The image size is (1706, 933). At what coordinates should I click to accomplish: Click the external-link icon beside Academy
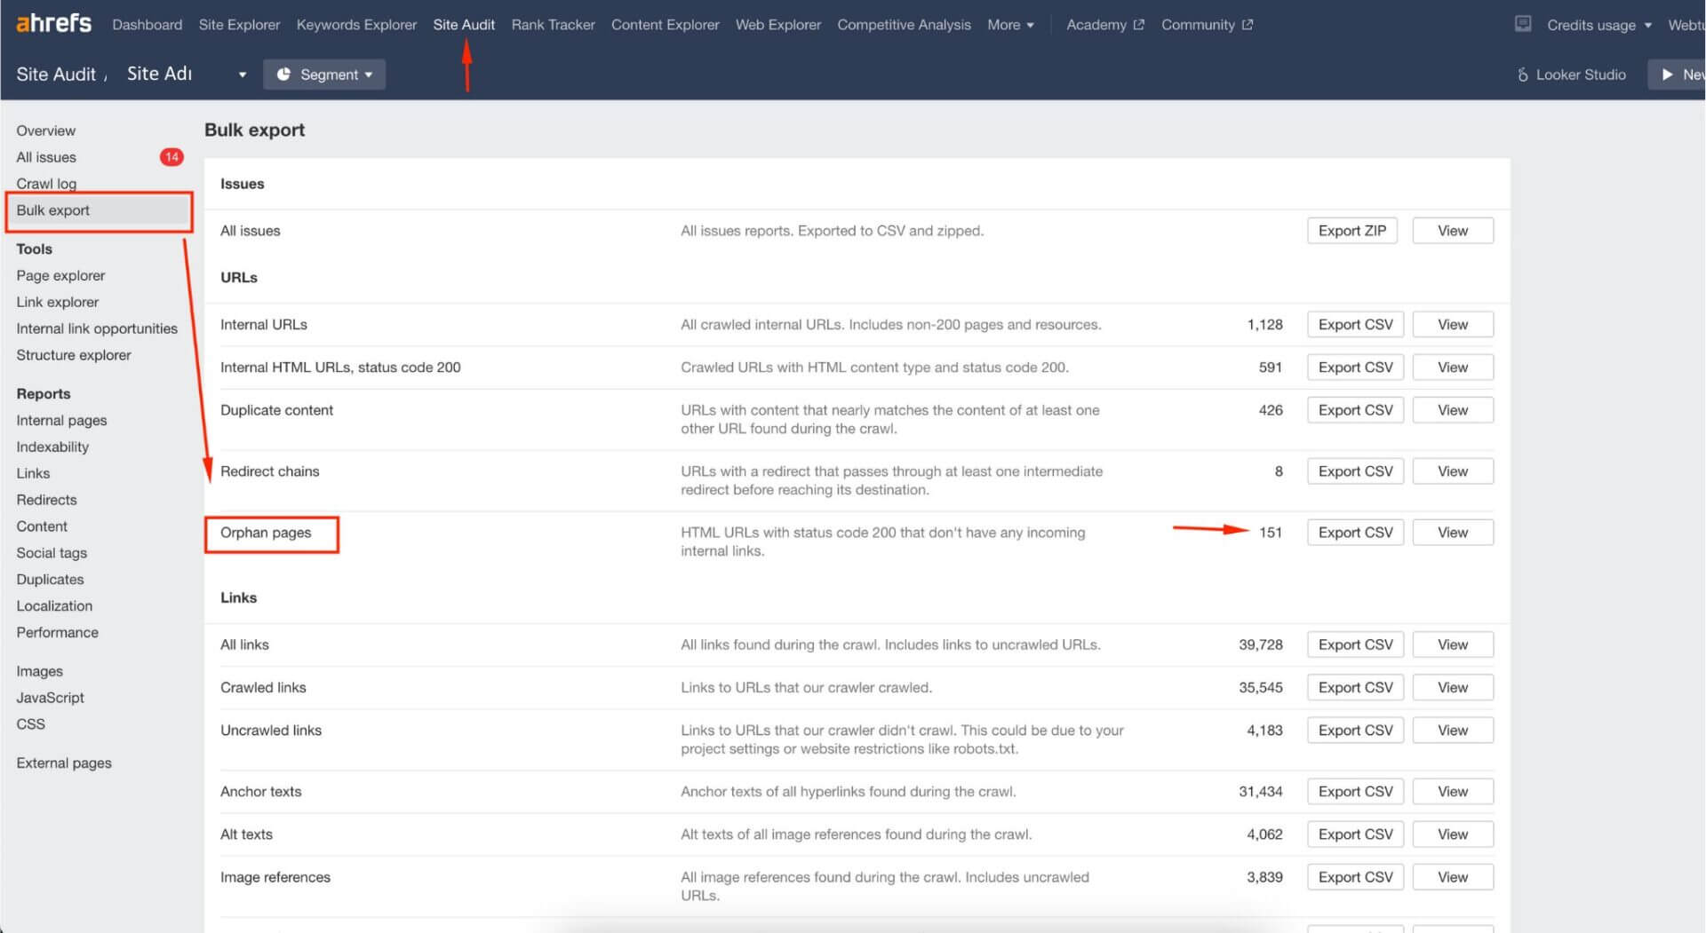(1140, 24)
